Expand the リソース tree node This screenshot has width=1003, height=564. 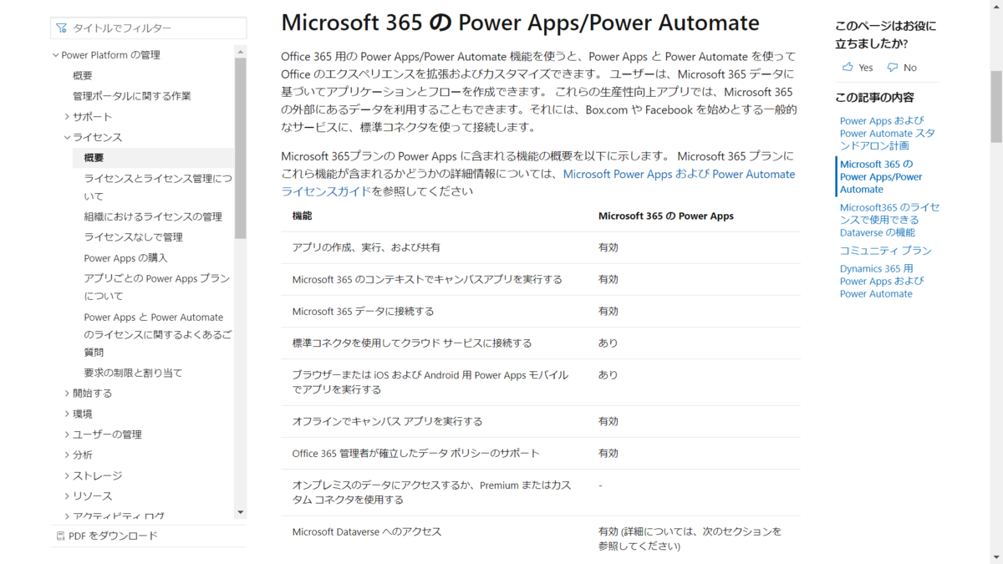click(x=67, y=496)
